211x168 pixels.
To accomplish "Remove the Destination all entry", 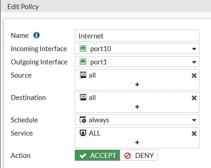I will click(x=194, y=98).
